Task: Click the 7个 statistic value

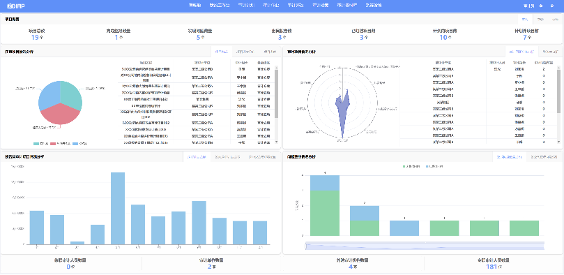Action: coord(527,37)
